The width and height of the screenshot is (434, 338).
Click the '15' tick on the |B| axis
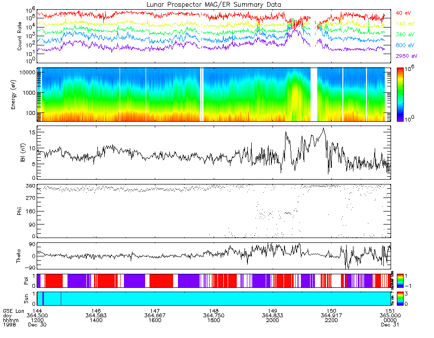click(32, 132)
